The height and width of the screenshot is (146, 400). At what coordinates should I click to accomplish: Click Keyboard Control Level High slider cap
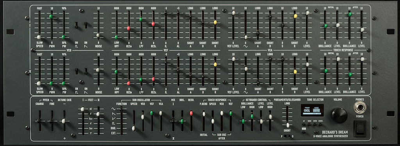[270, 117]
